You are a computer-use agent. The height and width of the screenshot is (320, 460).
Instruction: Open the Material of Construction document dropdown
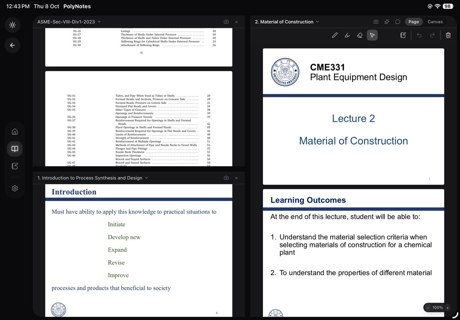(287, 22)
